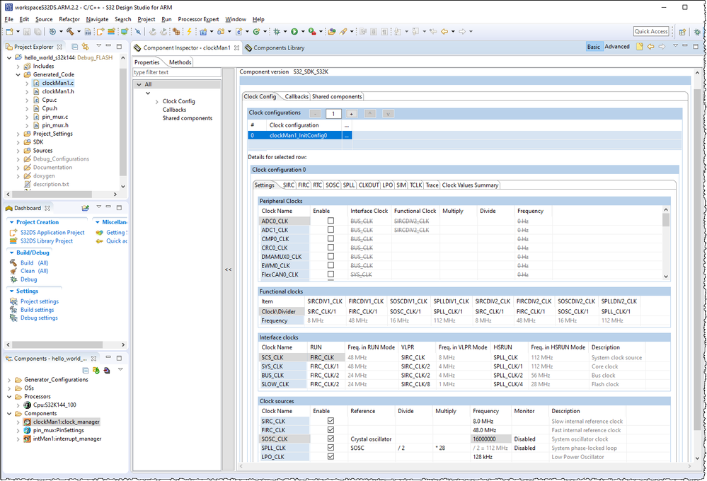Screen dimensions: 707x481
Task: Click the green Run toolbar icon
Action: (x=294, y=32)
